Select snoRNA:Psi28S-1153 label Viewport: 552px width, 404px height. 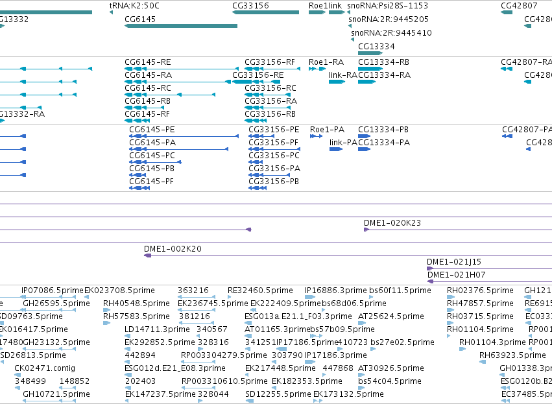pyautogui.click(x=388, y=6)
